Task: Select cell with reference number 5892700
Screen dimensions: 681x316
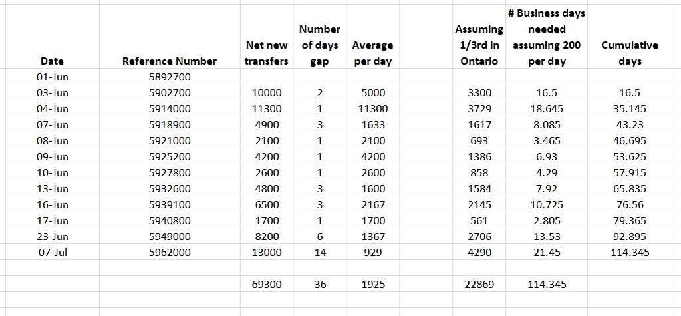Action: coord(170,77)
